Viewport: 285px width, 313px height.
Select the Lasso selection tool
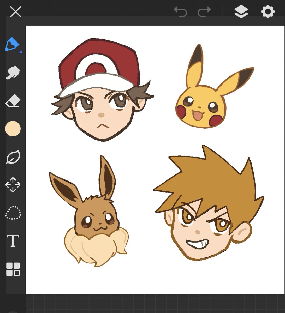click(x=13, y=213)
